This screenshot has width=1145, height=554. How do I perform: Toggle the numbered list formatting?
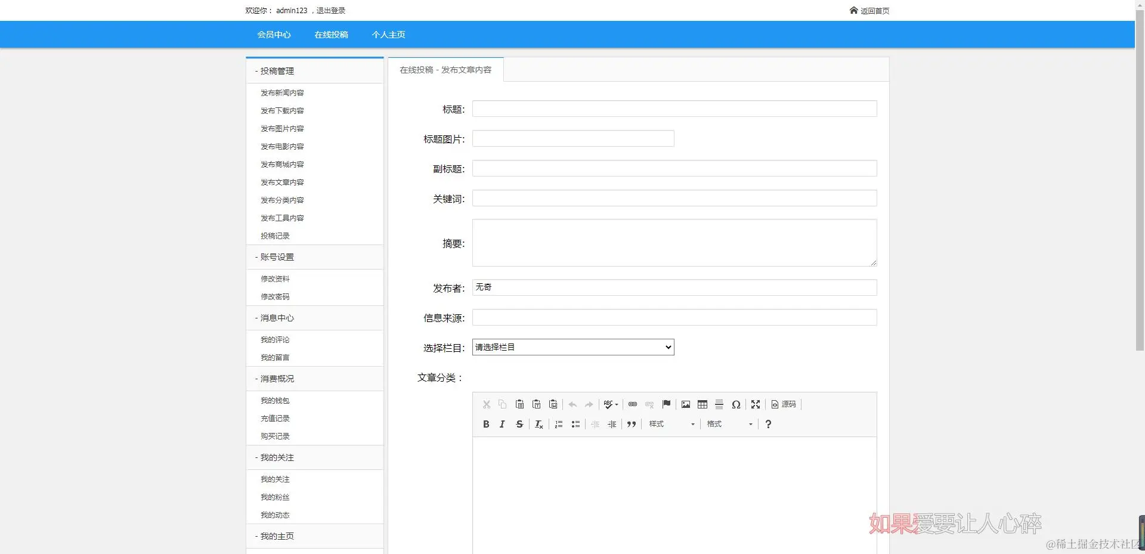[x=558, y=424]
